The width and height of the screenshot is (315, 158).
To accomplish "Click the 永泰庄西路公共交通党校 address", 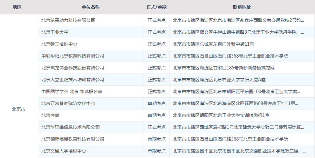I will (238, 20).
